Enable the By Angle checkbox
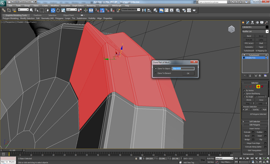 [244, 96]
